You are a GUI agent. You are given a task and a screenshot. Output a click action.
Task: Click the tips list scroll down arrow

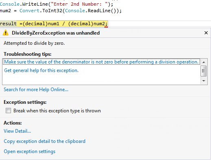coord(204,81)
